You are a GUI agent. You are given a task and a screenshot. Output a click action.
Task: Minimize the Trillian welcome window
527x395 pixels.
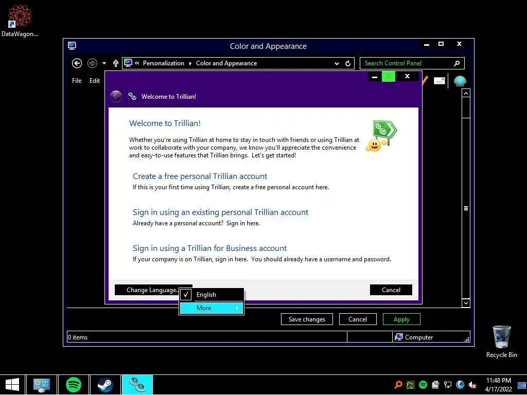click(x=375, y=77)
